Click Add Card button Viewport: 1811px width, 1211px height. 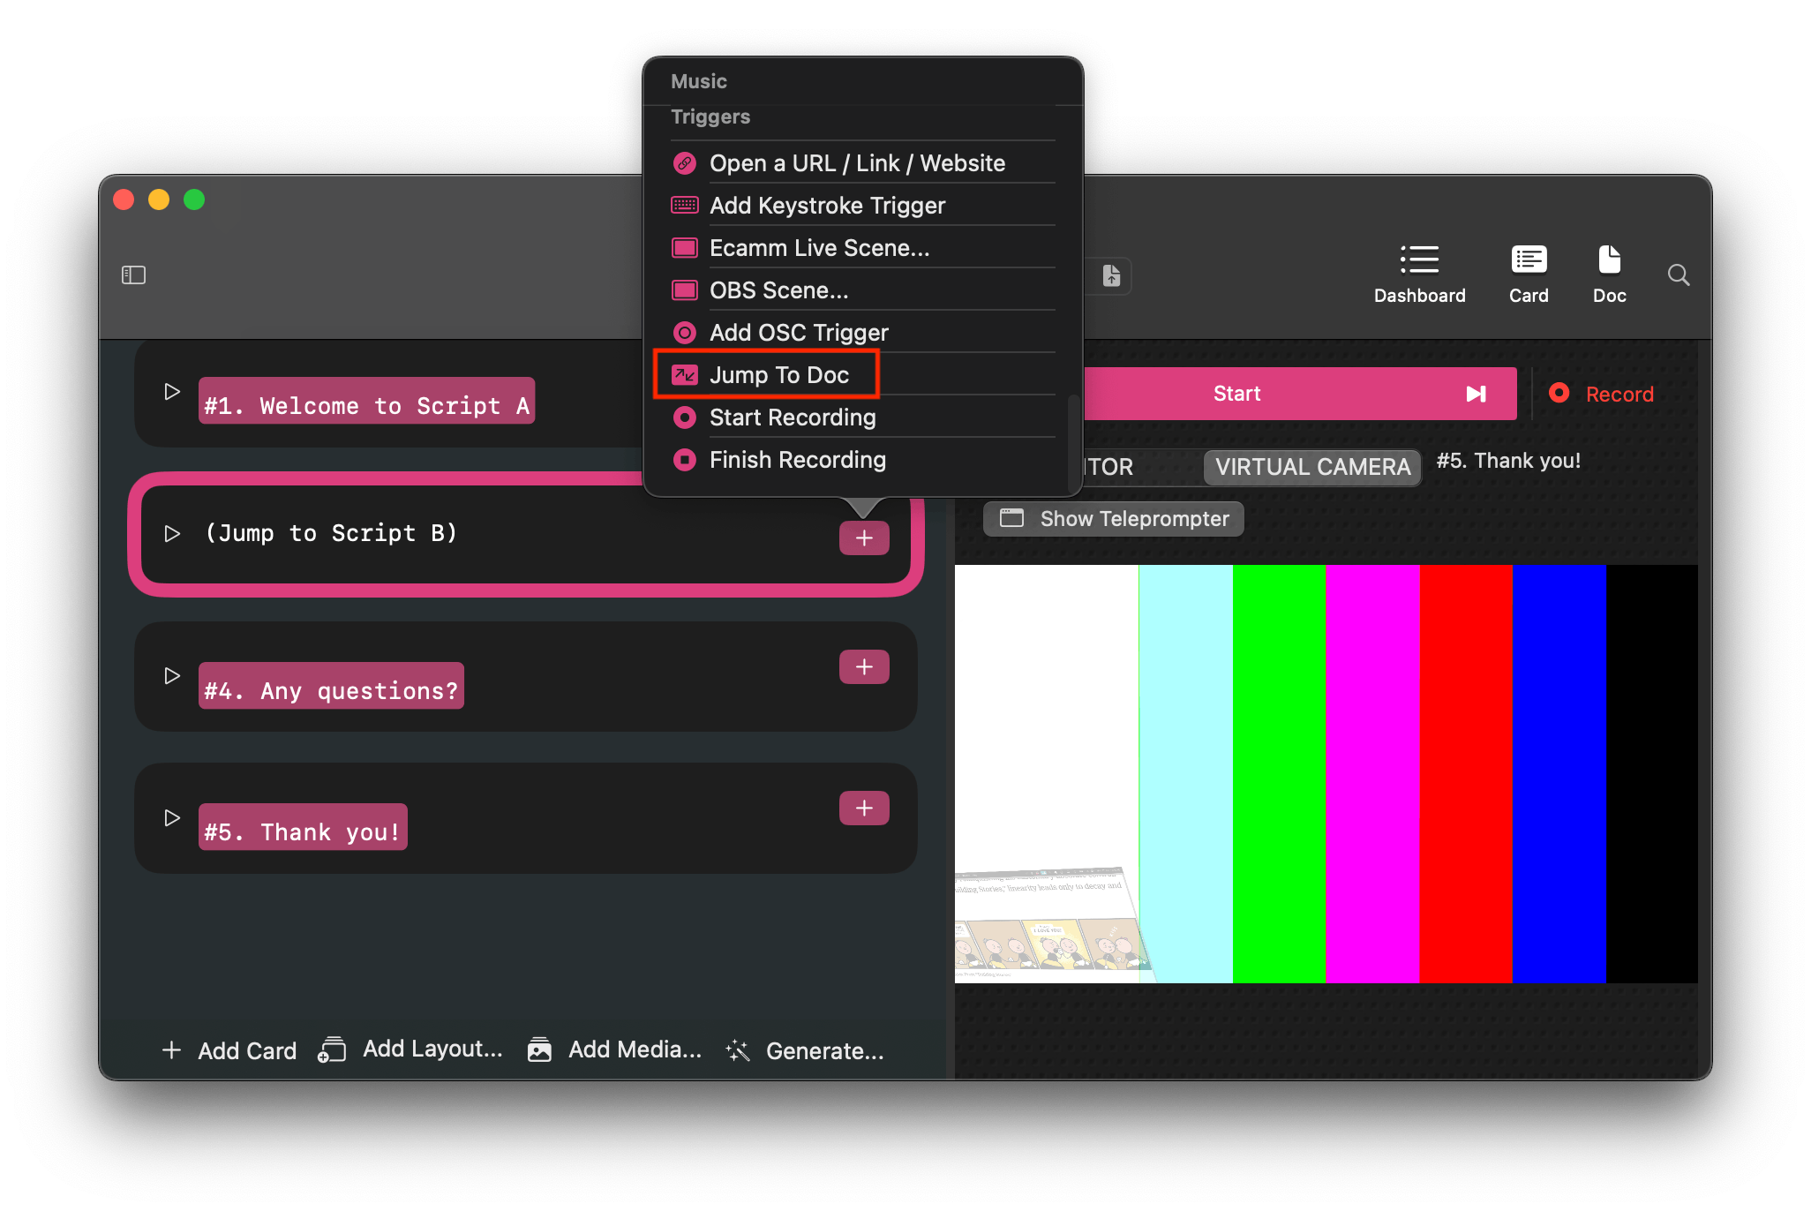[x=229, y=1050]
